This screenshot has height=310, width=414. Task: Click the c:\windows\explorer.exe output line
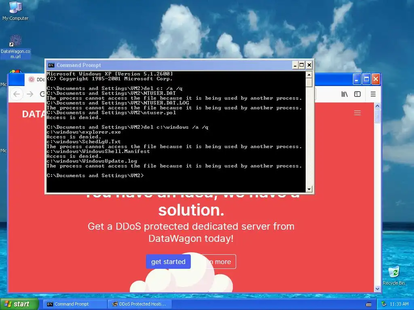pyautogui.click(x=84, y=132)
